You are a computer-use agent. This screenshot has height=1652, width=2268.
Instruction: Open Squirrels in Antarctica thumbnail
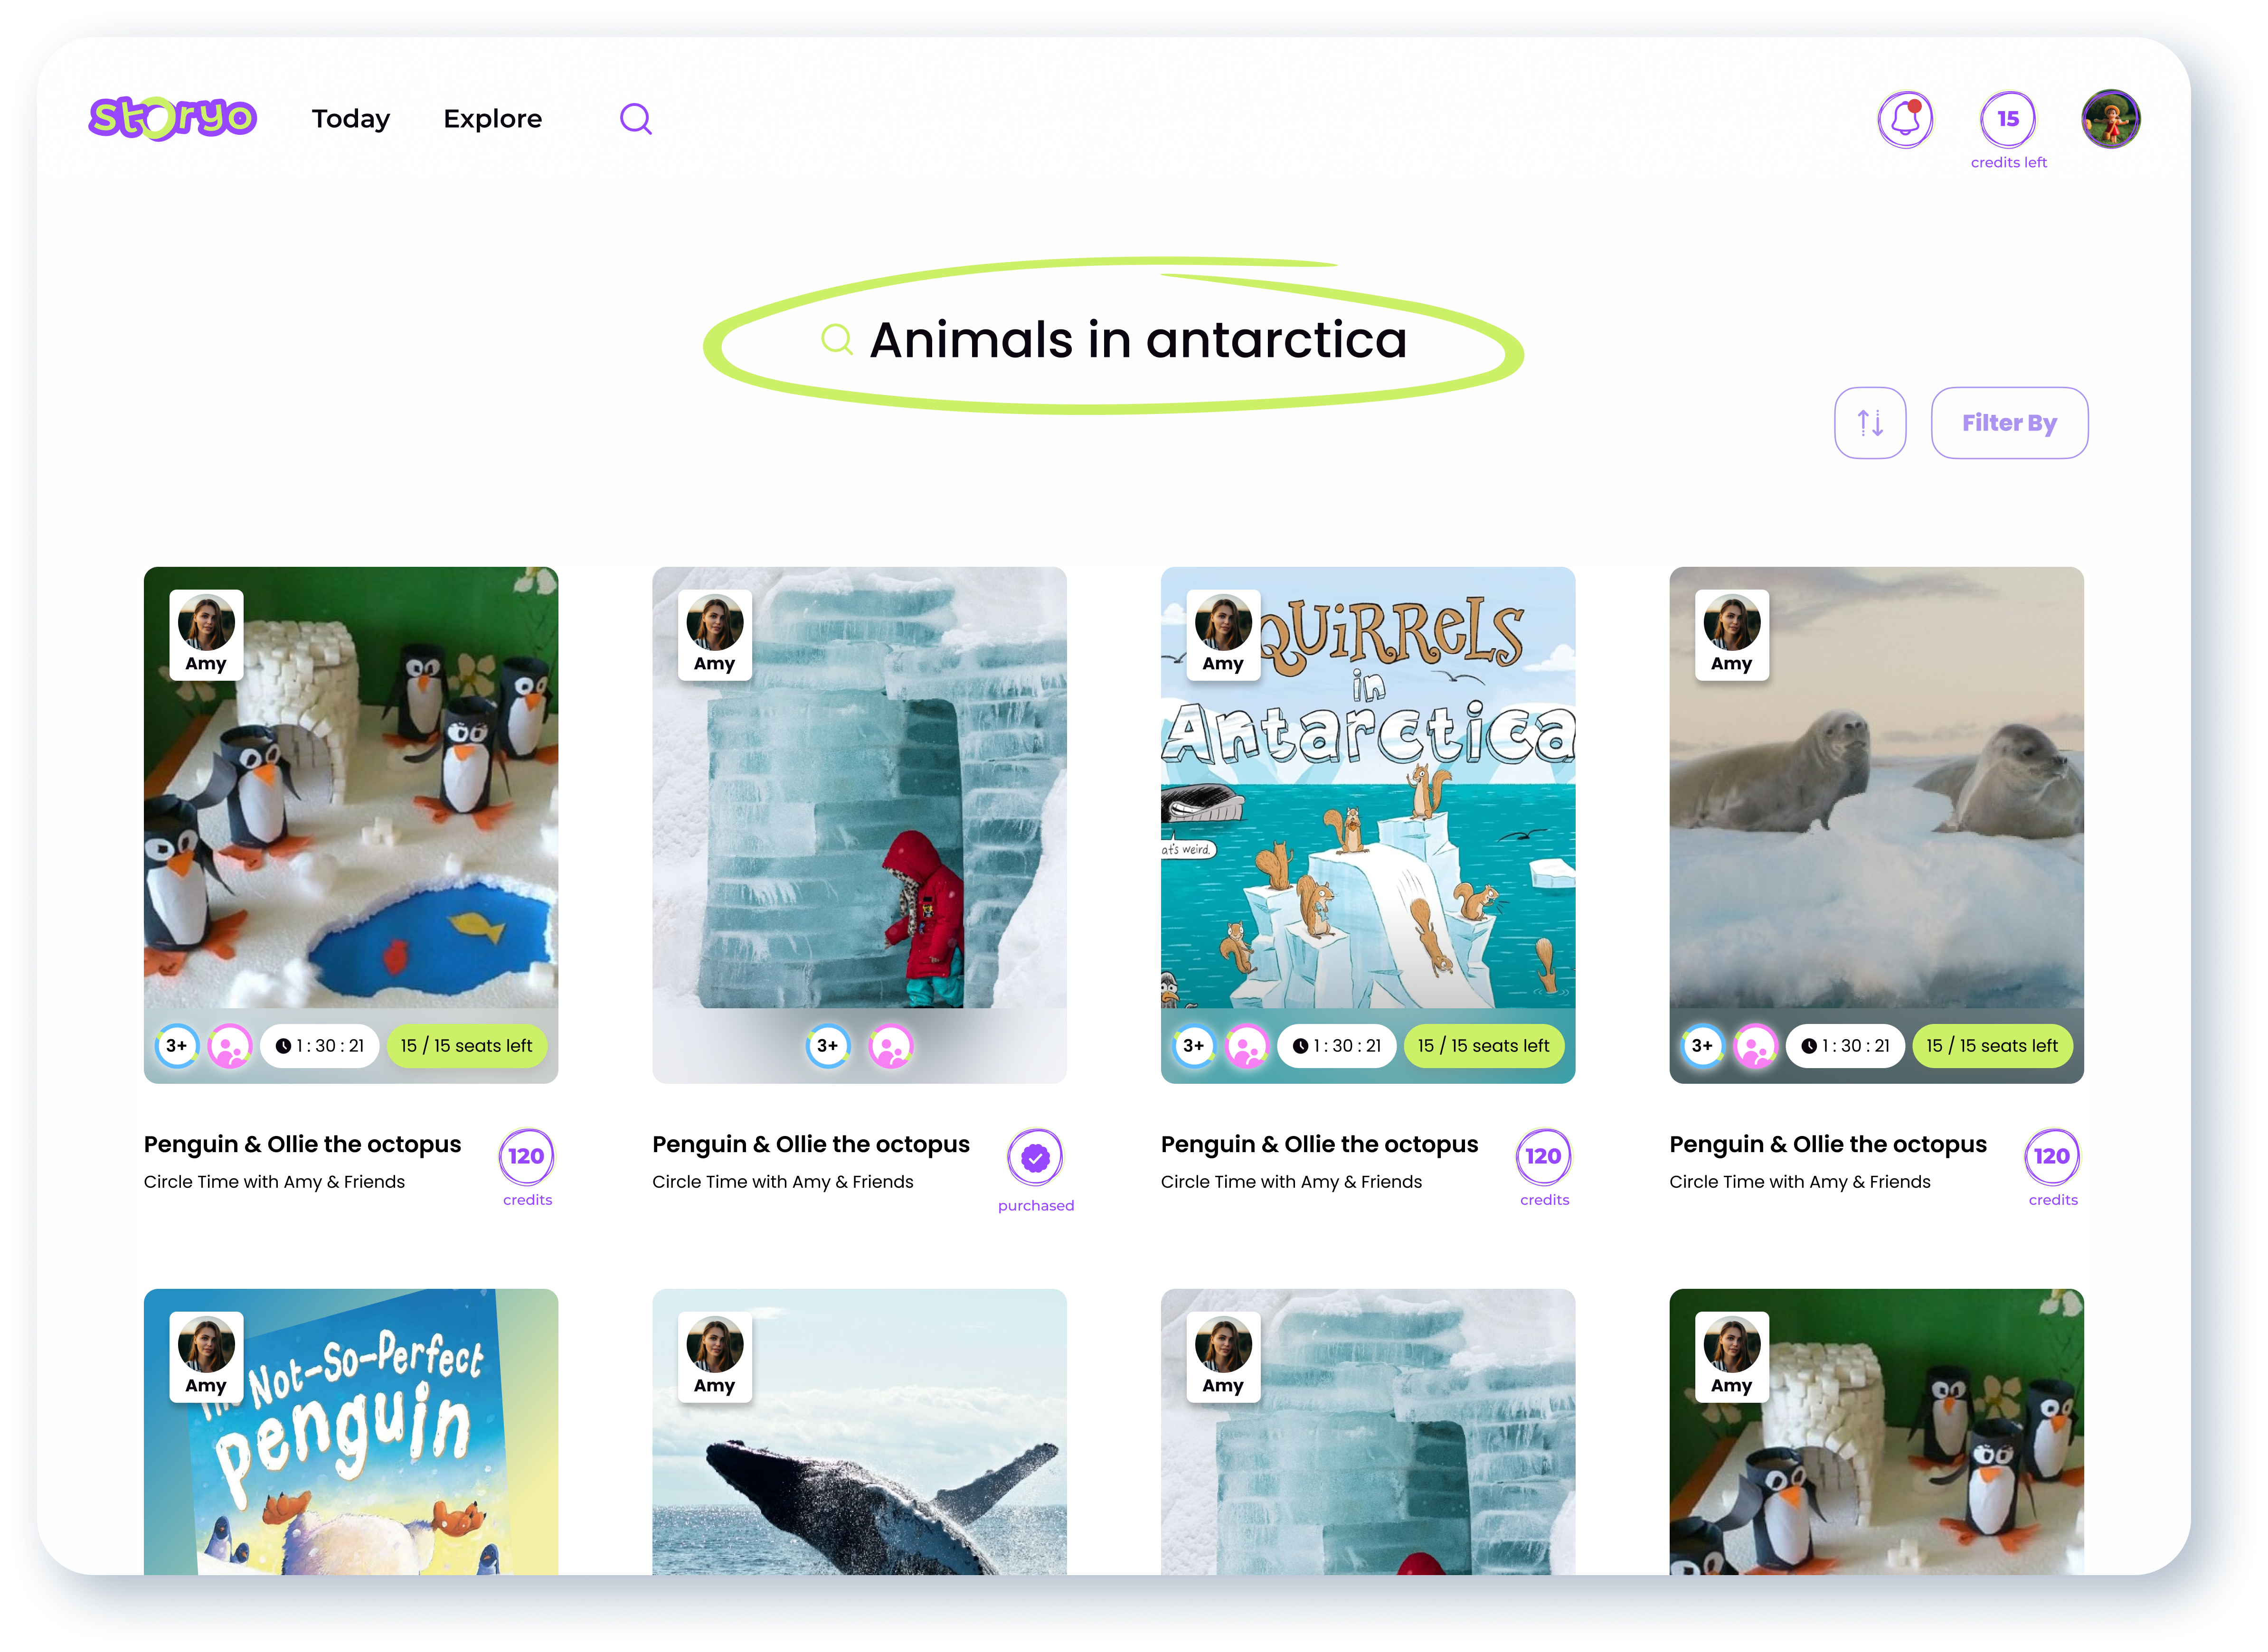1367,824
